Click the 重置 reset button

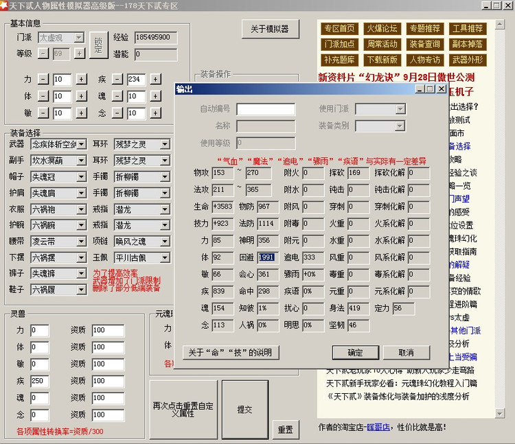pos(286,430)
